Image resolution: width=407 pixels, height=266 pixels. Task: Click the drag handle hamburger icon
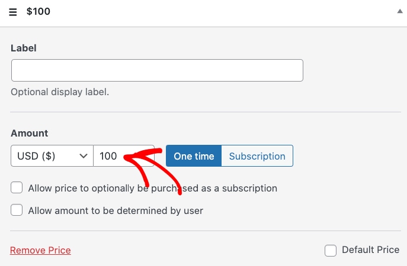(x=13, y=12)
